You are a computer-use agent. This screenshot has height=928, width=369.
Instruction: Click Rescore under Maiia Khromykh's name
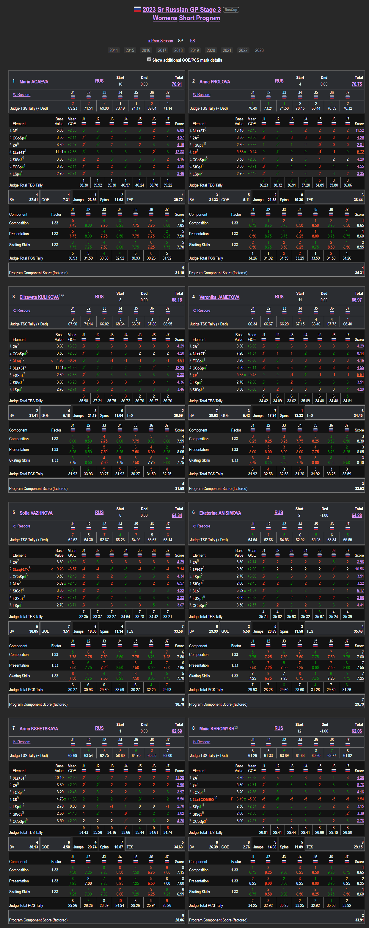pyautogui.click(x=202, y=742)
